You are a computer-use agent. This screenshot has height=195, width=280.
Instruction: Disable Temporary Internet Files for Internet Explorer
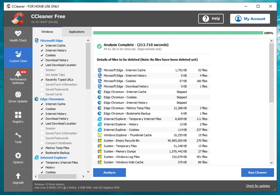pyautogui.click(x=42, y=162)
